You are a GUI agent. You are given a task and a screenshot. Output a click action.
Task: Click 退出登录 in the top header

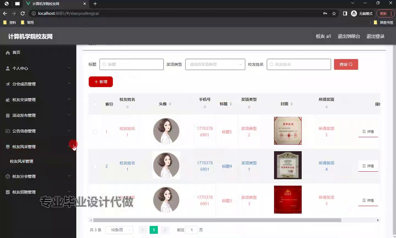(375, 36)
